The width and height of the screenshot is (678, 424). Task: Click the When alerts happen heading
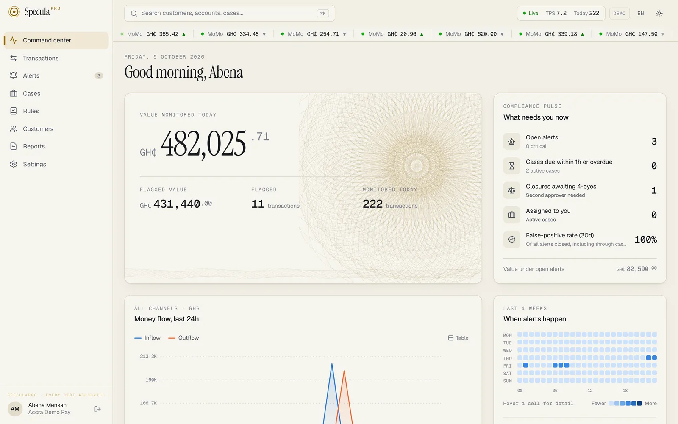pyautogui.click(x=535, y=319)
